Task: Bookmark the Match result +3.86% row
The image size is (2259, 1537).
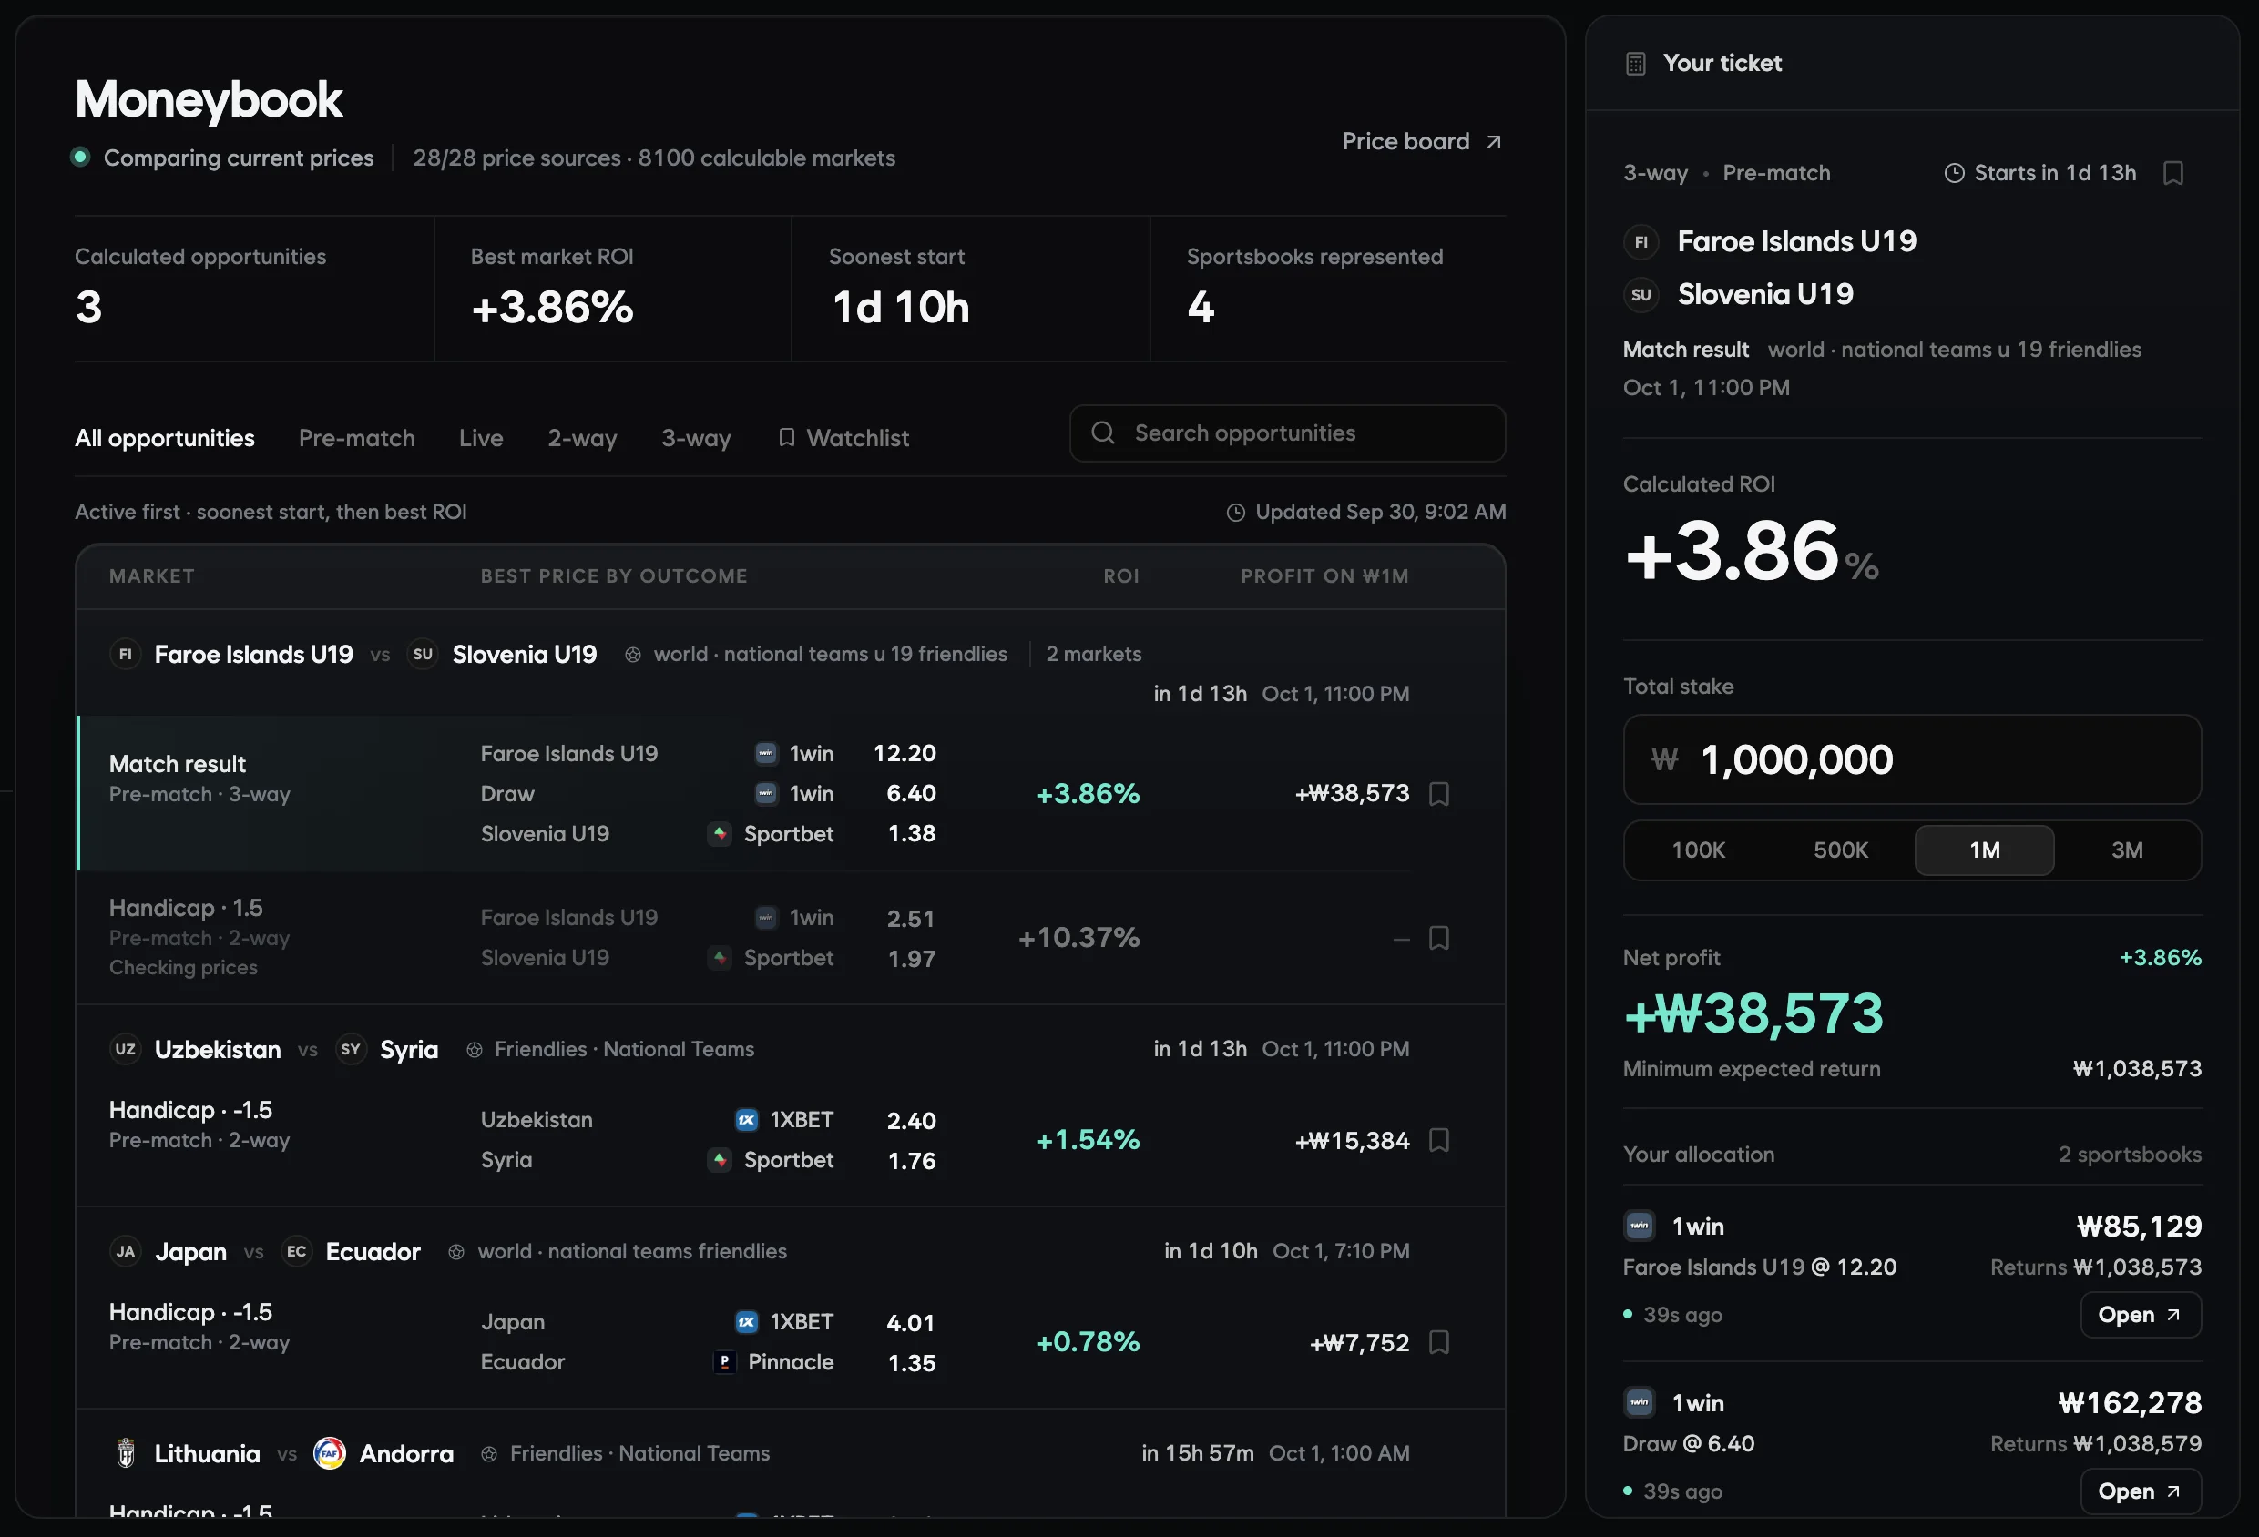Action: point(1439,794)
